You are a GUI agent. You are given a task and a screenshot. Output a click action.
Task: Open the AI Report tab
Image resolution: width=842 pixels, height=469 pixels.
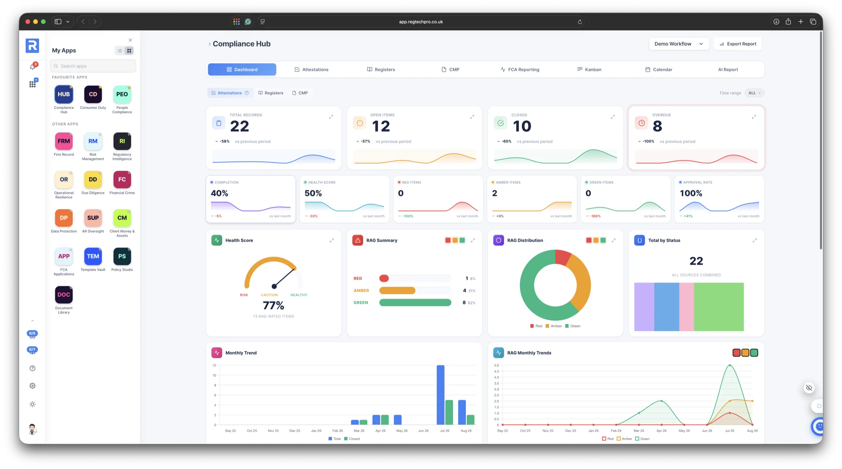tap(728, 69)
